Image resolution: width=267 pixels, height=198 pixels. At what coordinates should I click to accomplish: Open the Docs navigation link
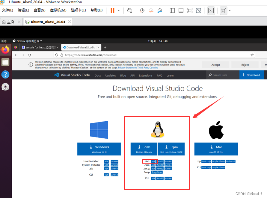[x=98, y=75]
